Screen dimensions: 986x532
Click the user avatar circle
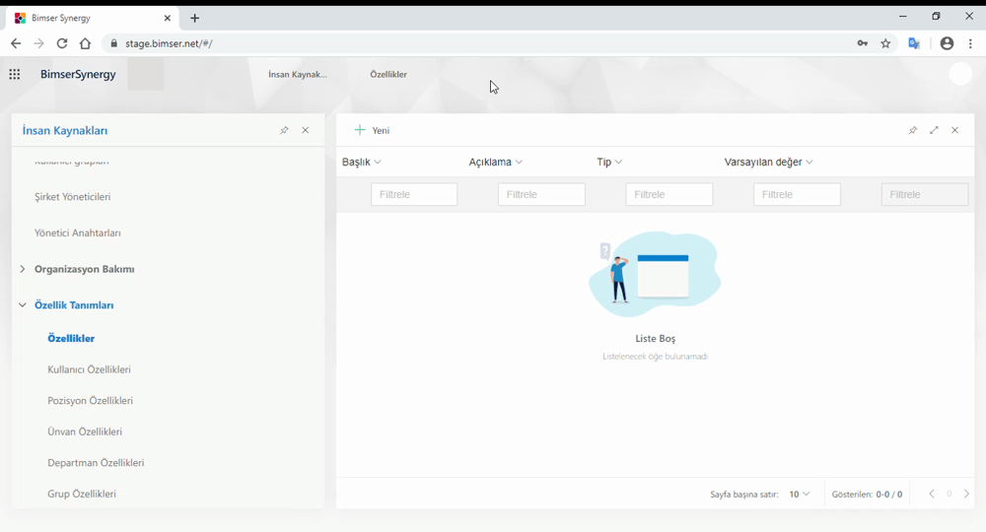[960, 75]
